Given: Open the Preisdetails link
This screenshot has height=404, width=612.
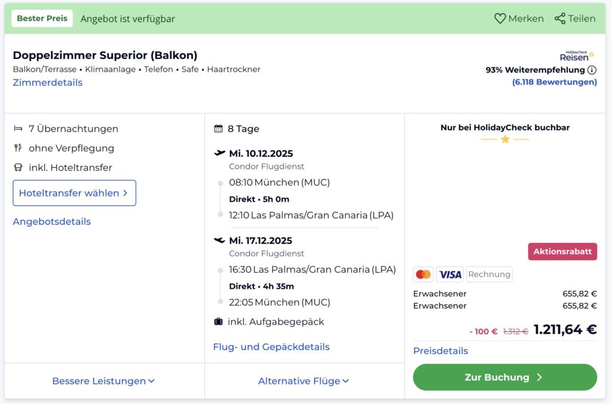Looking at the screenshot, I should coord(440,351).
